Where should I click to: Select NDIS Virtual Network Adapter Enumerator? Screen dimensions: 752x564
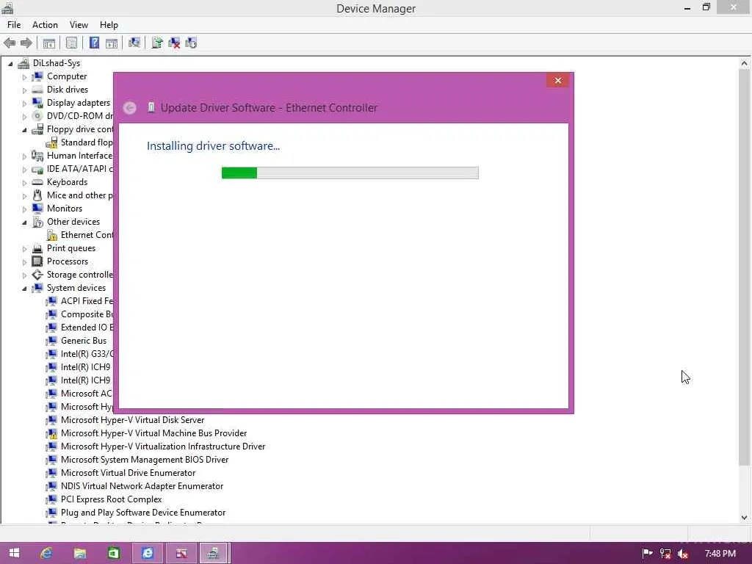pyautogui.click(x=142, y=486)
